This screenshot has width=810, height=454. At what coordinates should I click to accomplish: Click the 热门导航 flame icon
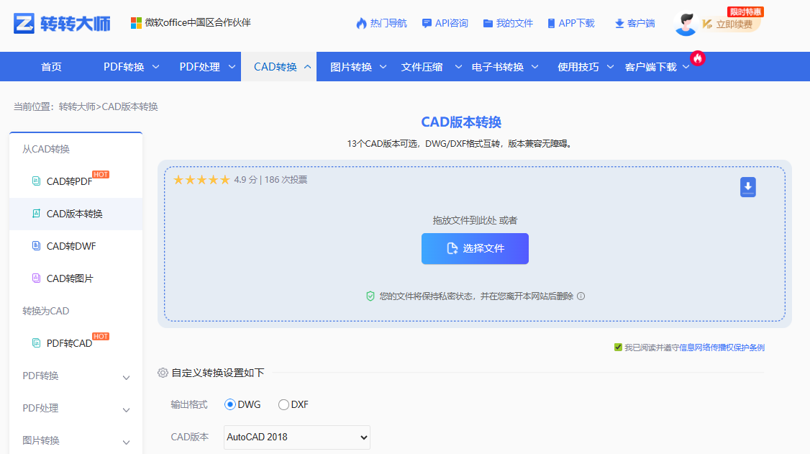tap(360, 22)
